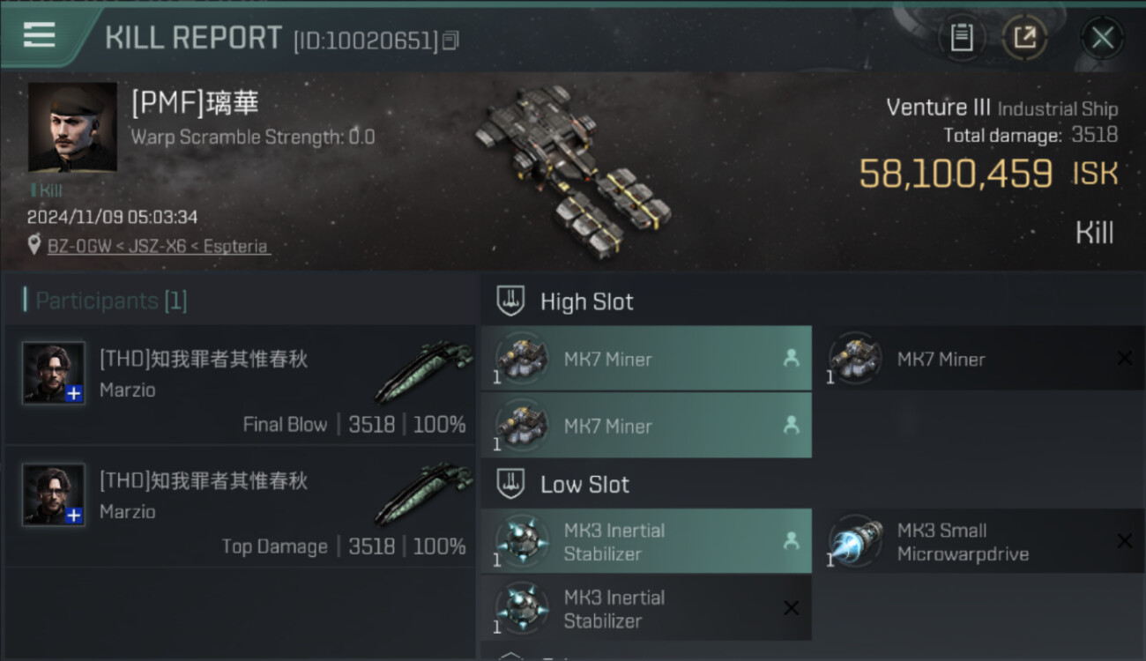The image size is (1146, 661).
Task: Select the destroyed MK7 Miner with X mark
Action: [x=979, y=359]
